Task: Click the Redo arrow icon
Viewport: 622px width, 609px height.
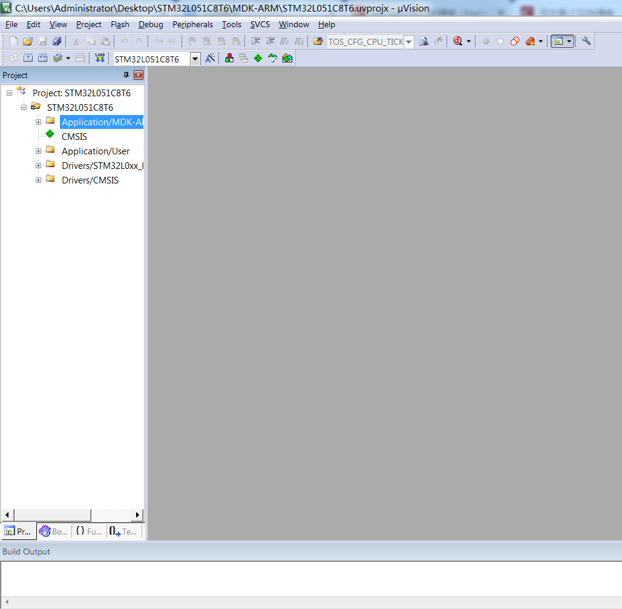Action: pos(139,41)
